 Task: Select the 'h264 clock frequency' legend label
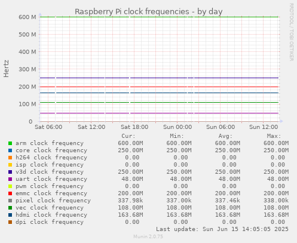click(51, 158)
